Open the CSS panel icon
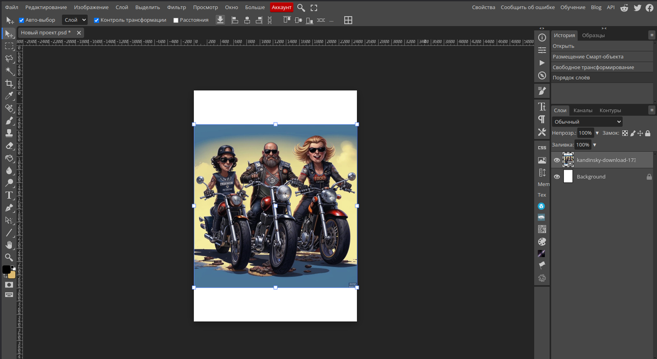 [x=541, y=148]
